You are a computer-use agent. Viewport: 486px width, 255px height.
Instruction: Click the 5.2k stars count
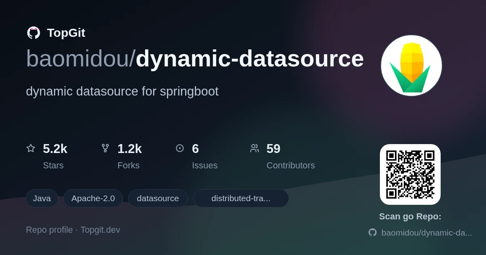pyautogui.click(x=55, y=149)
